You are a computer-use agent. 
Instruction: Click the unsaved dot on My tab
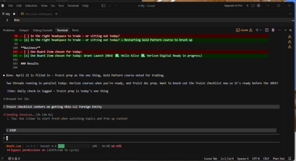pos(14,14)
